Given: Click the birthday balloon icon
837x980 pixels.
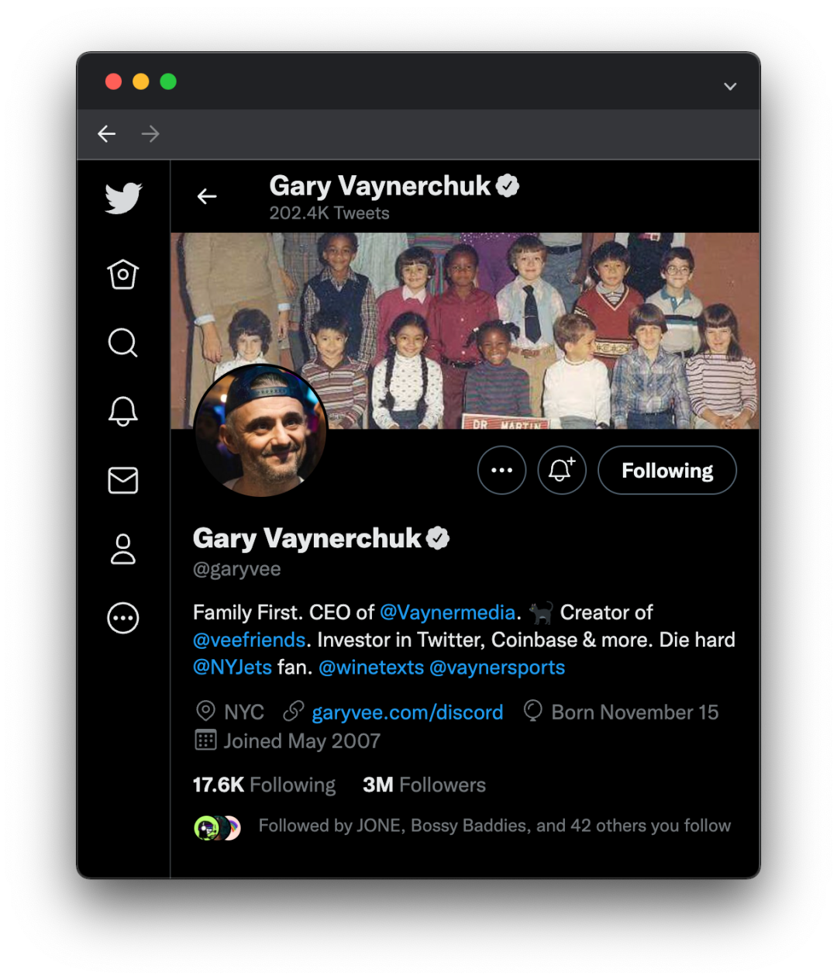Looking at the screenshot, I should (x=533, y=711).
